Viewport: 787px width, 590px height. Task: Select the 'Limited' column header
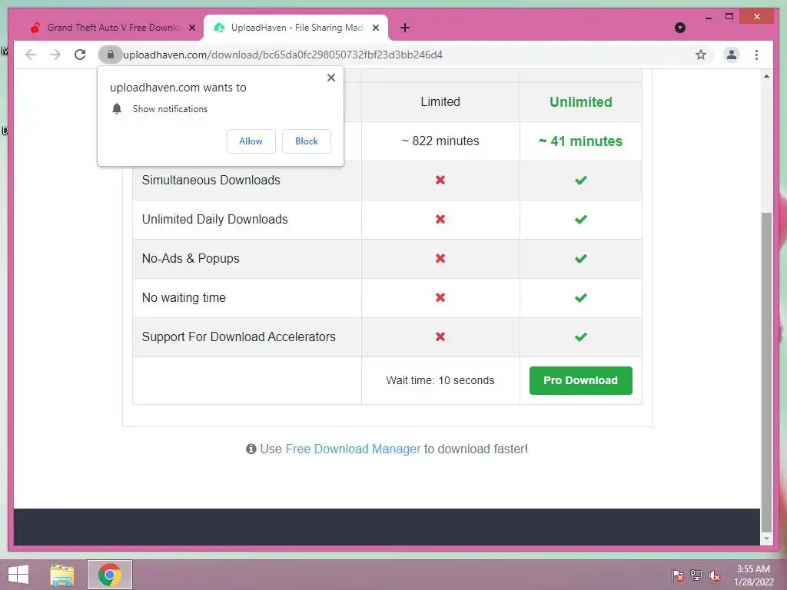(440, 102)
